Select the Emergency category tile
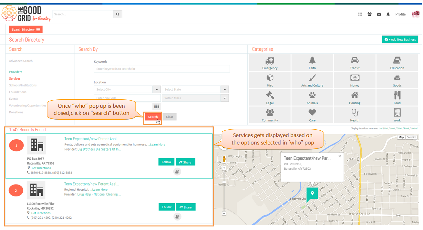The width and height of the screenshot is (423, 230). pyautogui.click(x=270, y=63)
